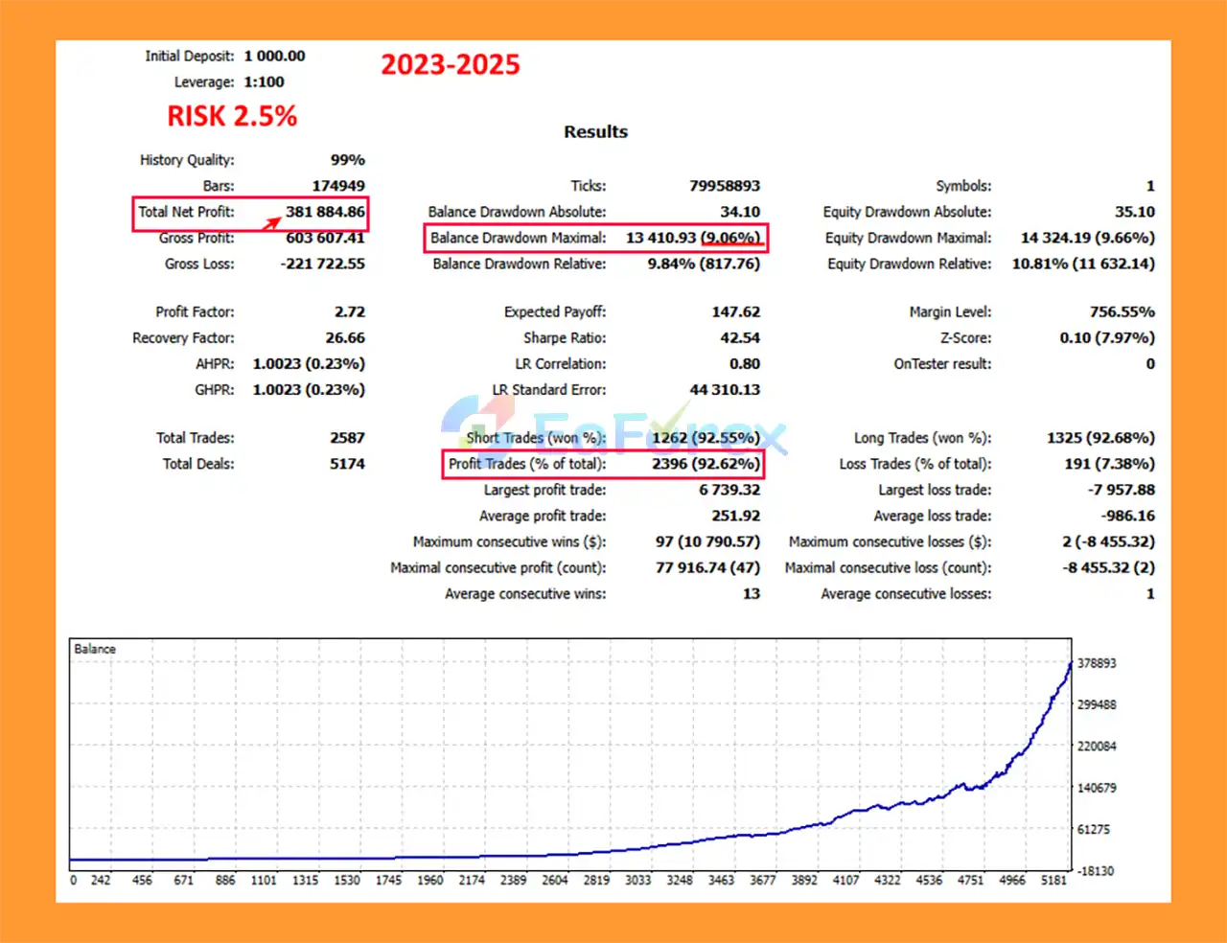Click Average consecutive losses value 1
1227x943 pixels.
1150,593
